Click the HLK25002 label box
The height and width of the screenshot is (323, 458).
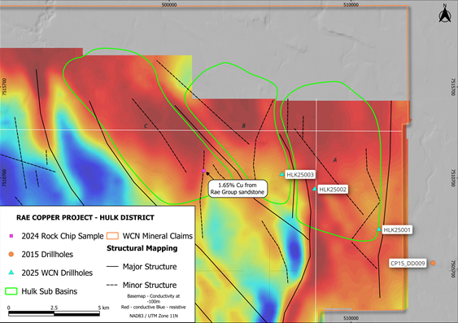point(333,190)
